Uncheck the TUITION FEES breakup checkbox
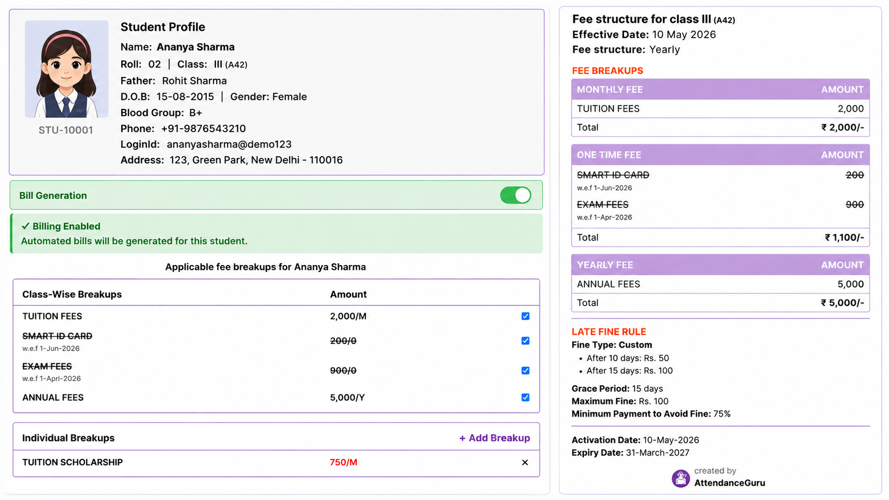889x500 pixels. tap(525, 316)
